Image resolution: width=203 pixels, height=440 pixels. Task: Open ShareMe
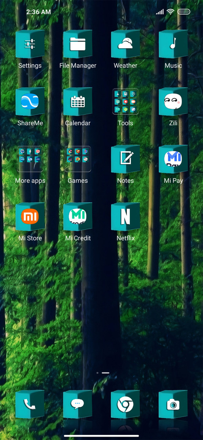[30, 102]
